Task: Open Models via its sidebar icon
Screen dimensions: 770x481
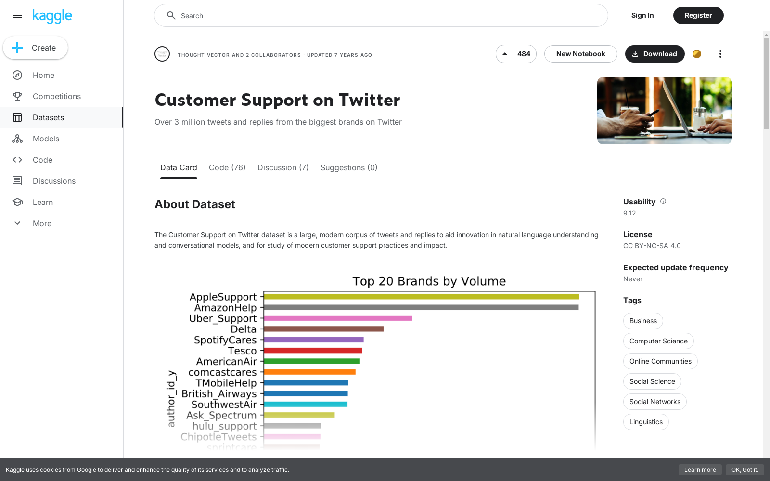Action: click(17, 139)
